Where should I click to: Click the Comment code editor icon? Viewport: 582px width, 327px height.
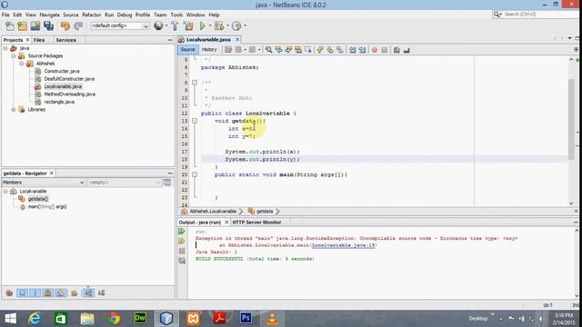[396, 50]
